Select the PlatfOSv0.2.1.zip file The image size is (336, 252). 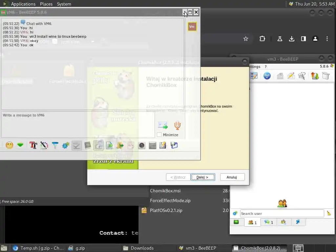(166, 210)
